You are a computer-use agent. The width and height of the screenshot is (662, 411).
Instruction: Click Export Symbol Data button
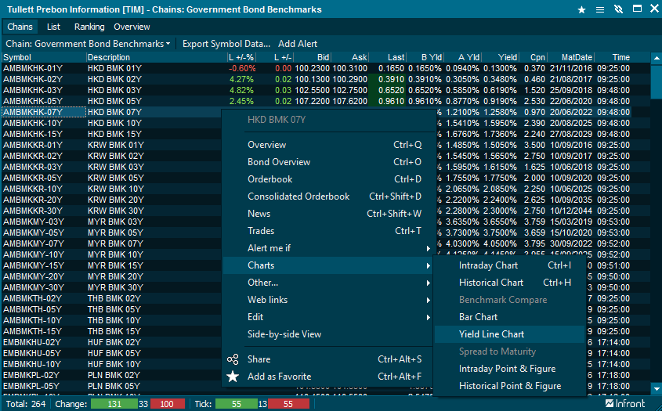pyautogui.click(x=226, y=44)
